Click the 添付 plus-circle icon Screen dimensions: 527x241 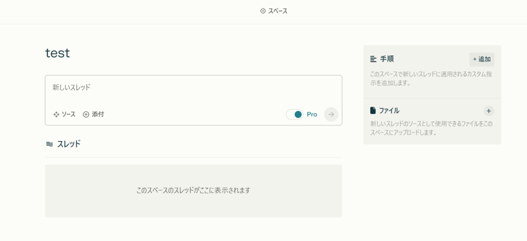pyautogui.click(x=86, y=114)
